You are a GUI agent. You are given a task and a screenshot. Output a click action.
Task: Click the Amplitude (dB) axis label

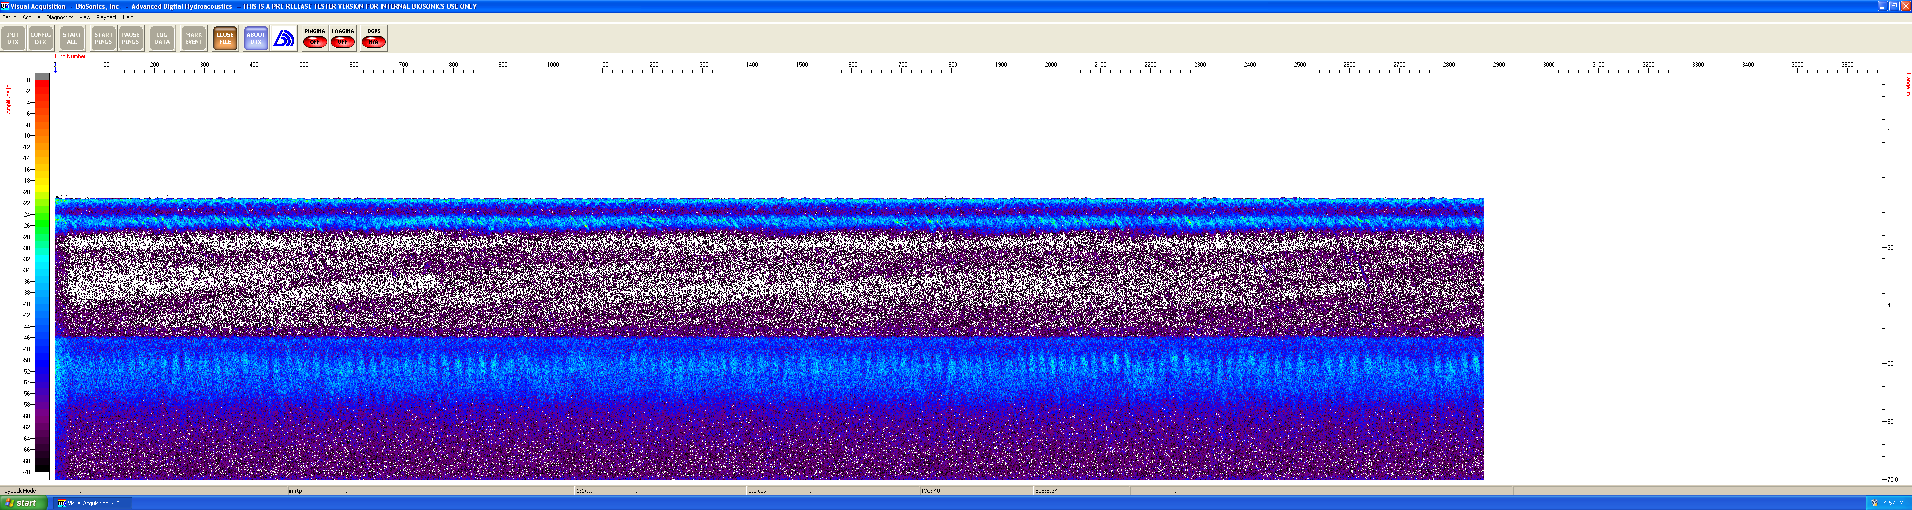tap(8, 97)
